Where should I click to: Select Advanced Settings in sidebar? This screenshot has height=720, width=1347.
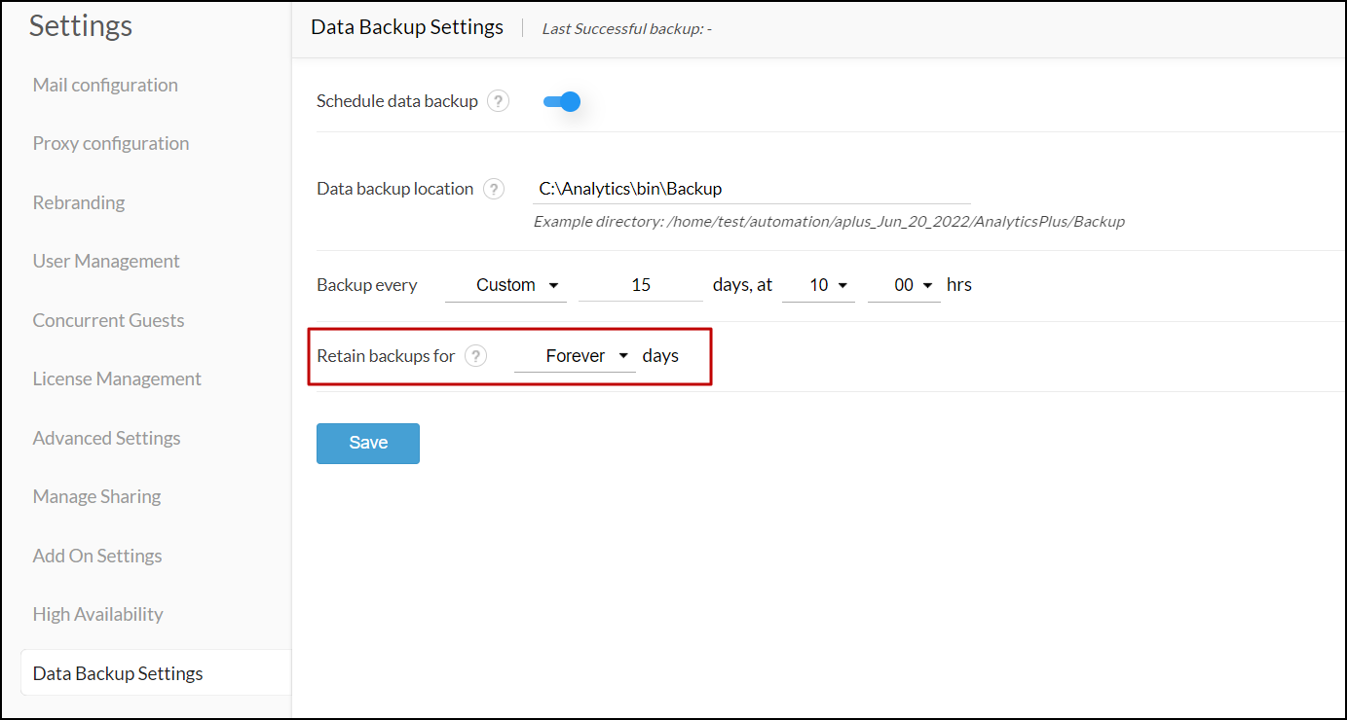(106, 438)
